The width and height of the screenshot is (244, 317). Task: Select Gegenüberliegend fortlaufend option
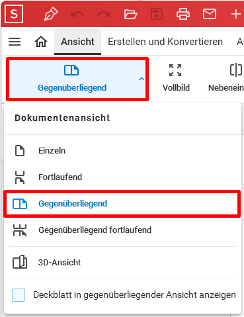click(x=122, y=230)
